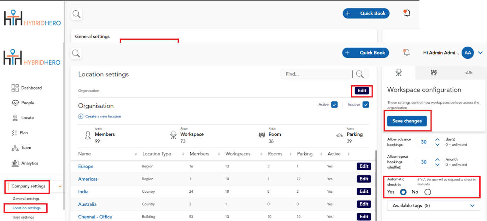This screenshot has width=487, height=221.
Task: Sort by Active column arrows
Action: (348, 154)
